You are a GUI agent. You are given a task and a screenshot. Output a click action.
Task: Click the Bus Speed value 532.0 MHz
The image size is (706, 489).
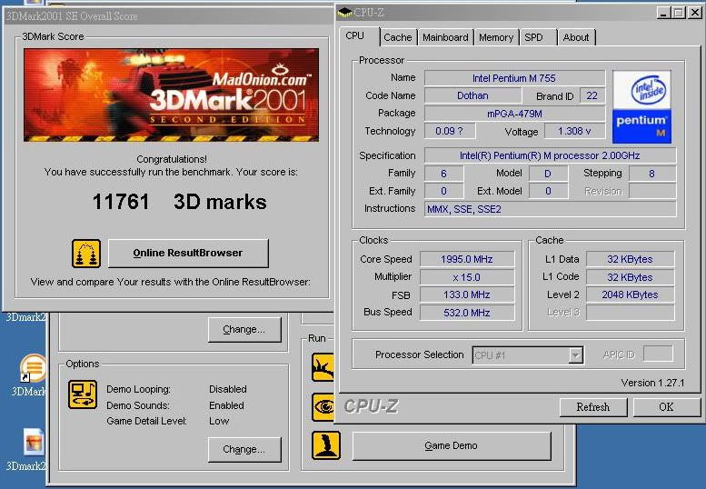[467, 313]
